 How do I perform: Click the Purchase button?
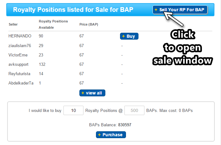pyautogui.click(x=111, y=135)
